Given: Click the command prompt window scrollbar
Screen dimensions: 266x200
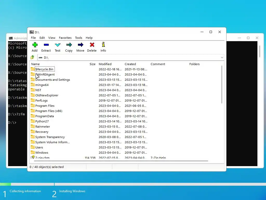Looking at the screenshot, I should tap(260, 52).
